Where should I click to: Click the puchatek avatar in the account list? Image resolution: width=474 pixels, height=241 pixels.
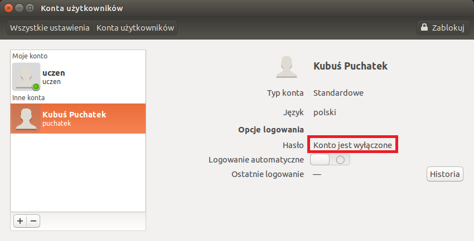(26, 119)
